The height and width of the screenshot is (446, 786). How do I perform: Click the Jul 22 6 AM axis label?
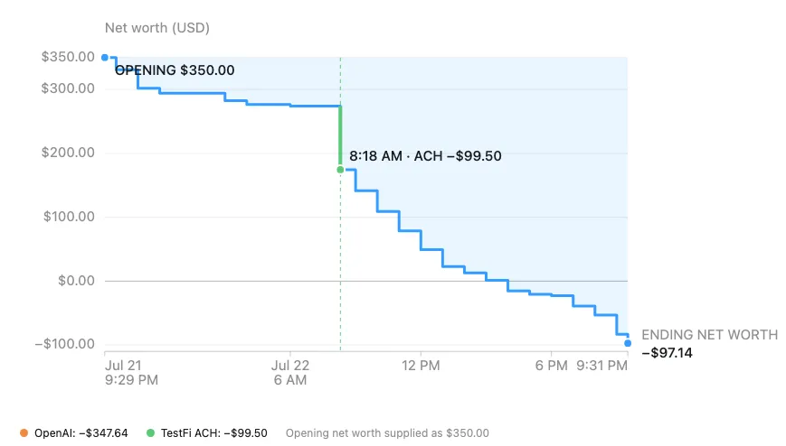click(290, 373)
